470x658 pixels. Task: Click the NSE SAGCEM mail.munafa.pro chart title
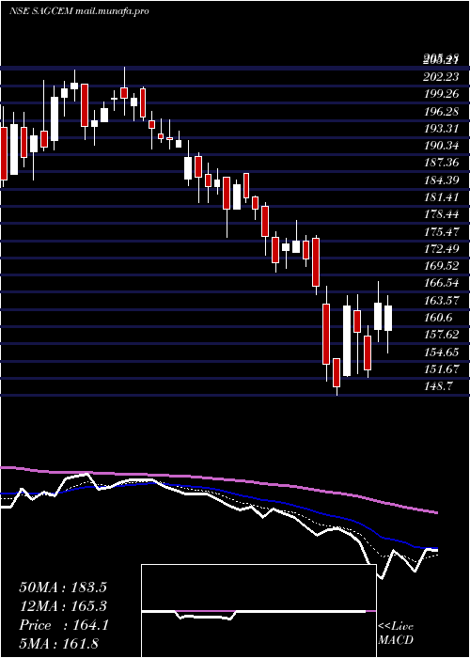79,11
